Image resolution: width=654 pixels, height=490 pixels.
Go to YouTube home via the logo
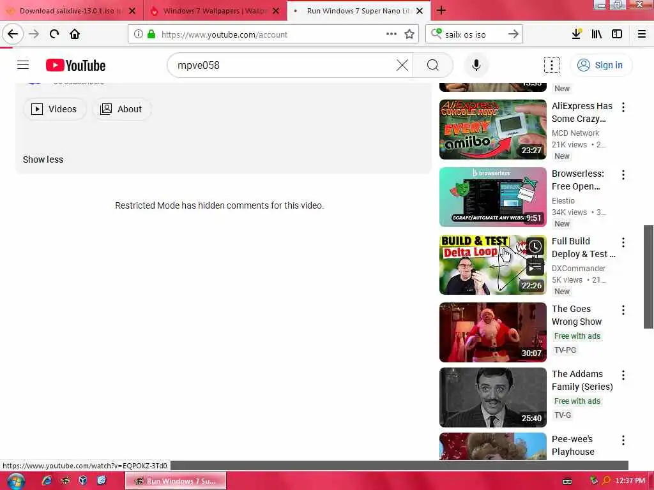(x=75, y=66)
